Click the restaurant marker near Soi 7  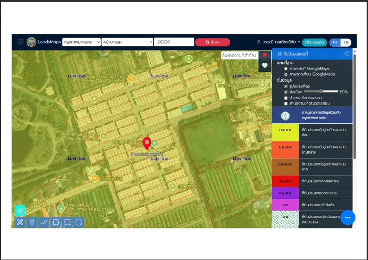click(95, 178)
